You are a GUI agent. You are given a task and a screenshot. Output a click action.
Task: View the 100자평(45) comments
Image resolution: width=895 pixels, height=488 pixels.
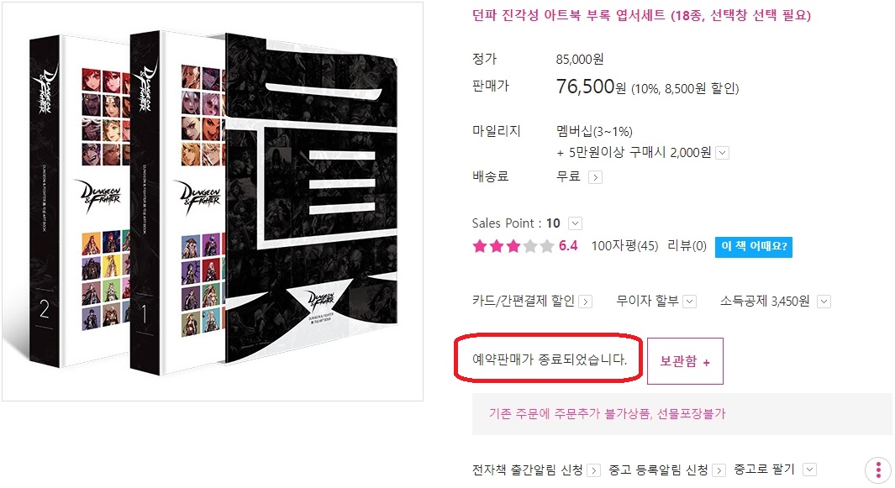pyautogui.click(x=624, y=246)
